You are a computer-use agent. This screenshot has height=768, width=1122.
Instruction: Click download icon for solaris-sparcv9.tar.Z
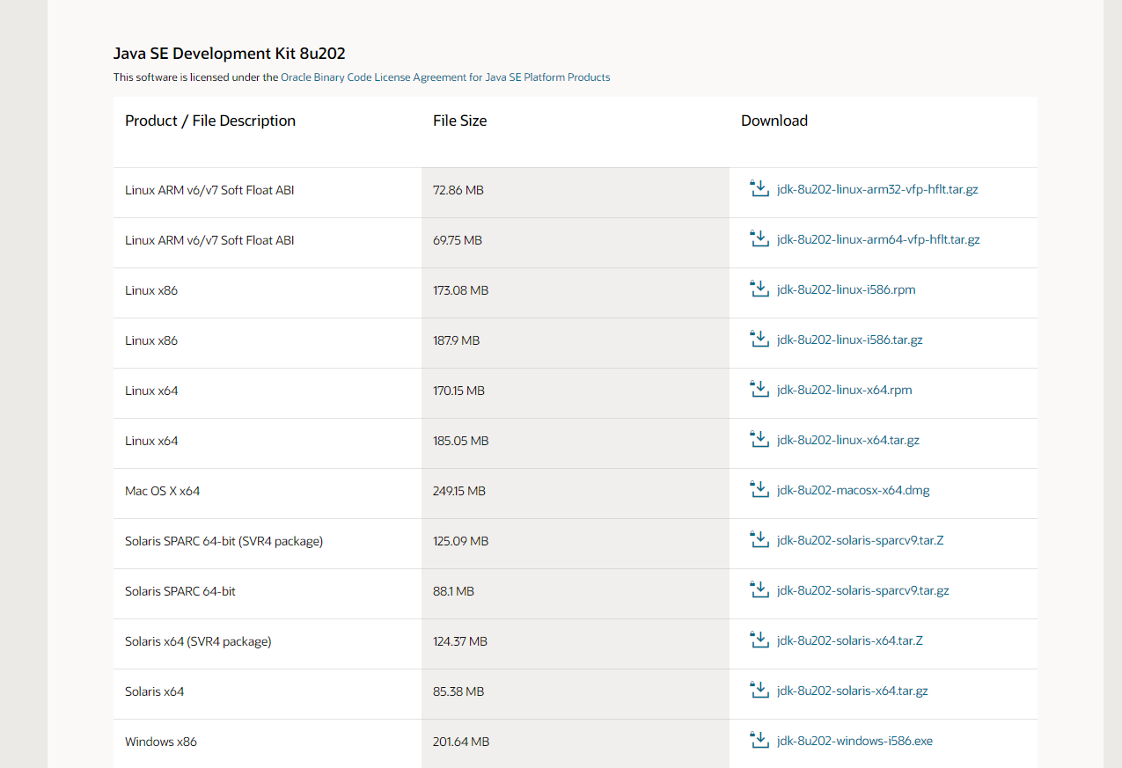click(x=759, y=540)
